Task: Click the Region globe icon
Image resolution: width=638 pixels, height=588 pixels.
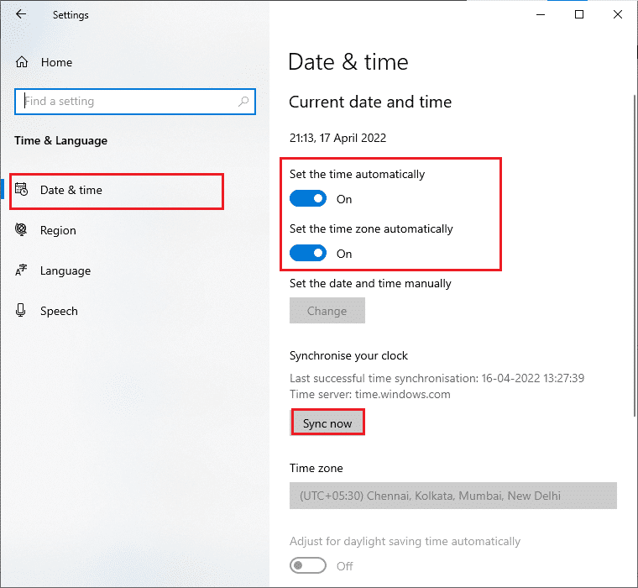Action: coord(22,230)
